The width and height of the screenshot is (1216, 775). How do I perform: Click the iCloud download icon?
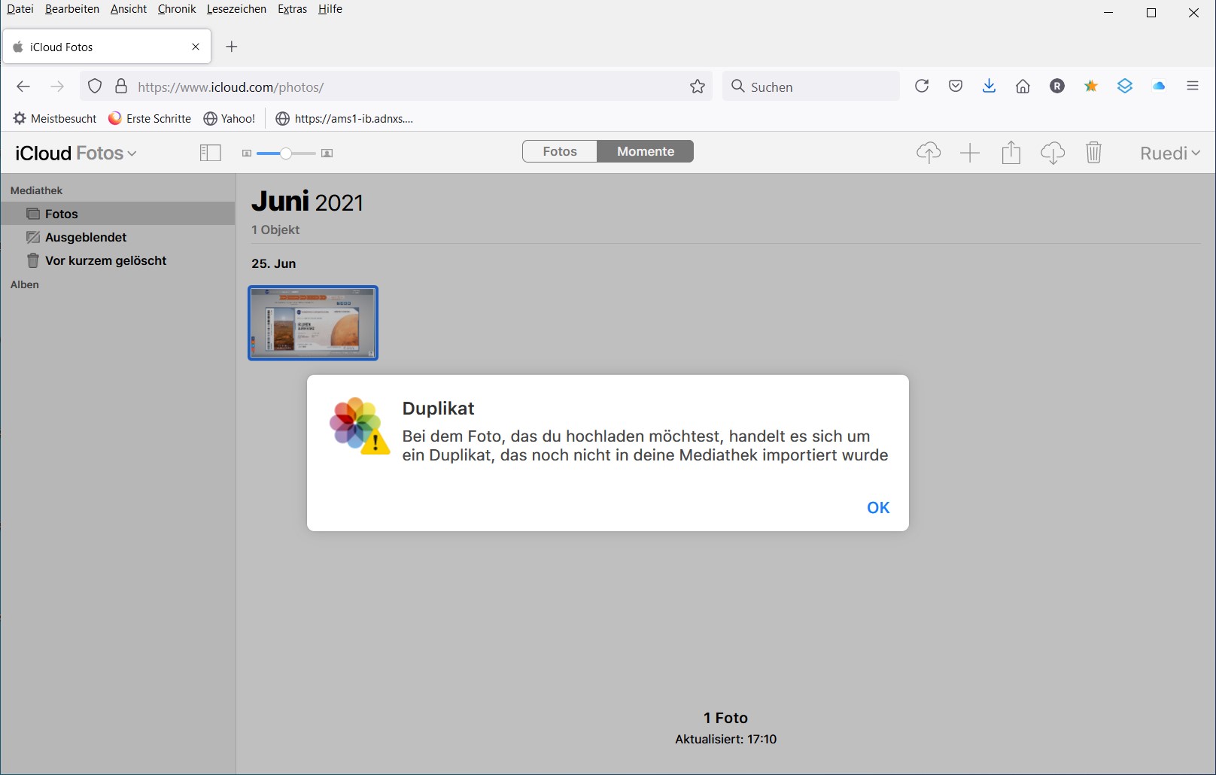point(1053,153)
